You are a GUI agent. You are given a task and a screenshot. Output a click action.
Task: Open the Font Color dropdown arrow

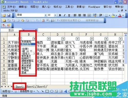pos(123,15)
